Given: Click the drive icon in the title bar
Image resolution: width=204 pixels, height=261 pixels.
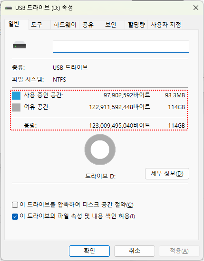Looking at the screenshot, I should coord(9,8).
